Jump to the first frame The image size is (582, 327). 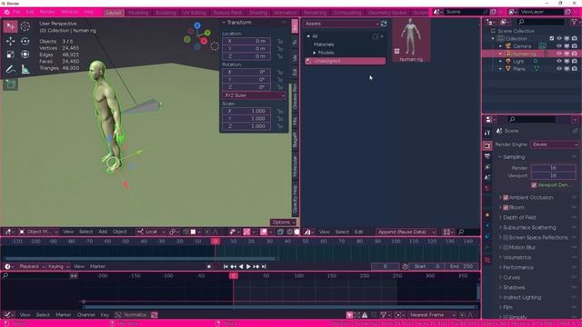point(226,266)
